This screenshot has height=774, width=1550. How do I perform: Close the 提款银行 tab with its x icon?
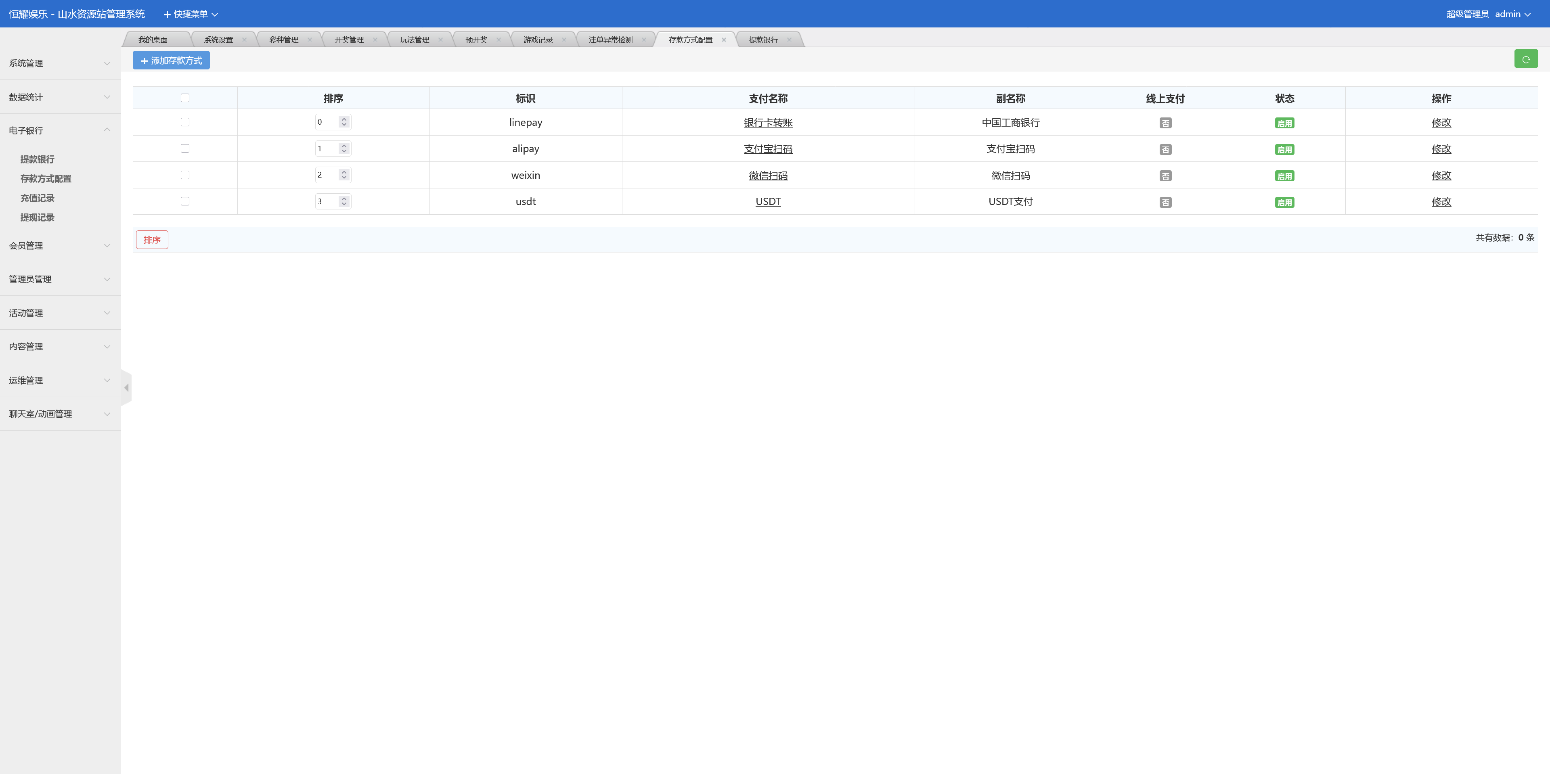(789, 40)
